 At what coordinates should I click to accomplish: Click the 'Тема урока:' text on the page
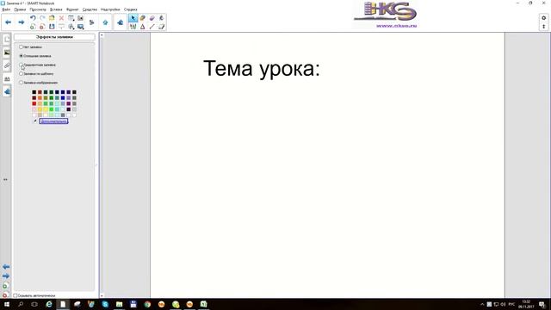pos(262,68)
